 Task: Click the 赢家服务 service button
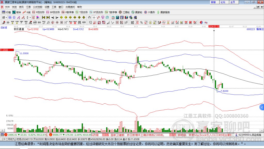coord(163,12)
